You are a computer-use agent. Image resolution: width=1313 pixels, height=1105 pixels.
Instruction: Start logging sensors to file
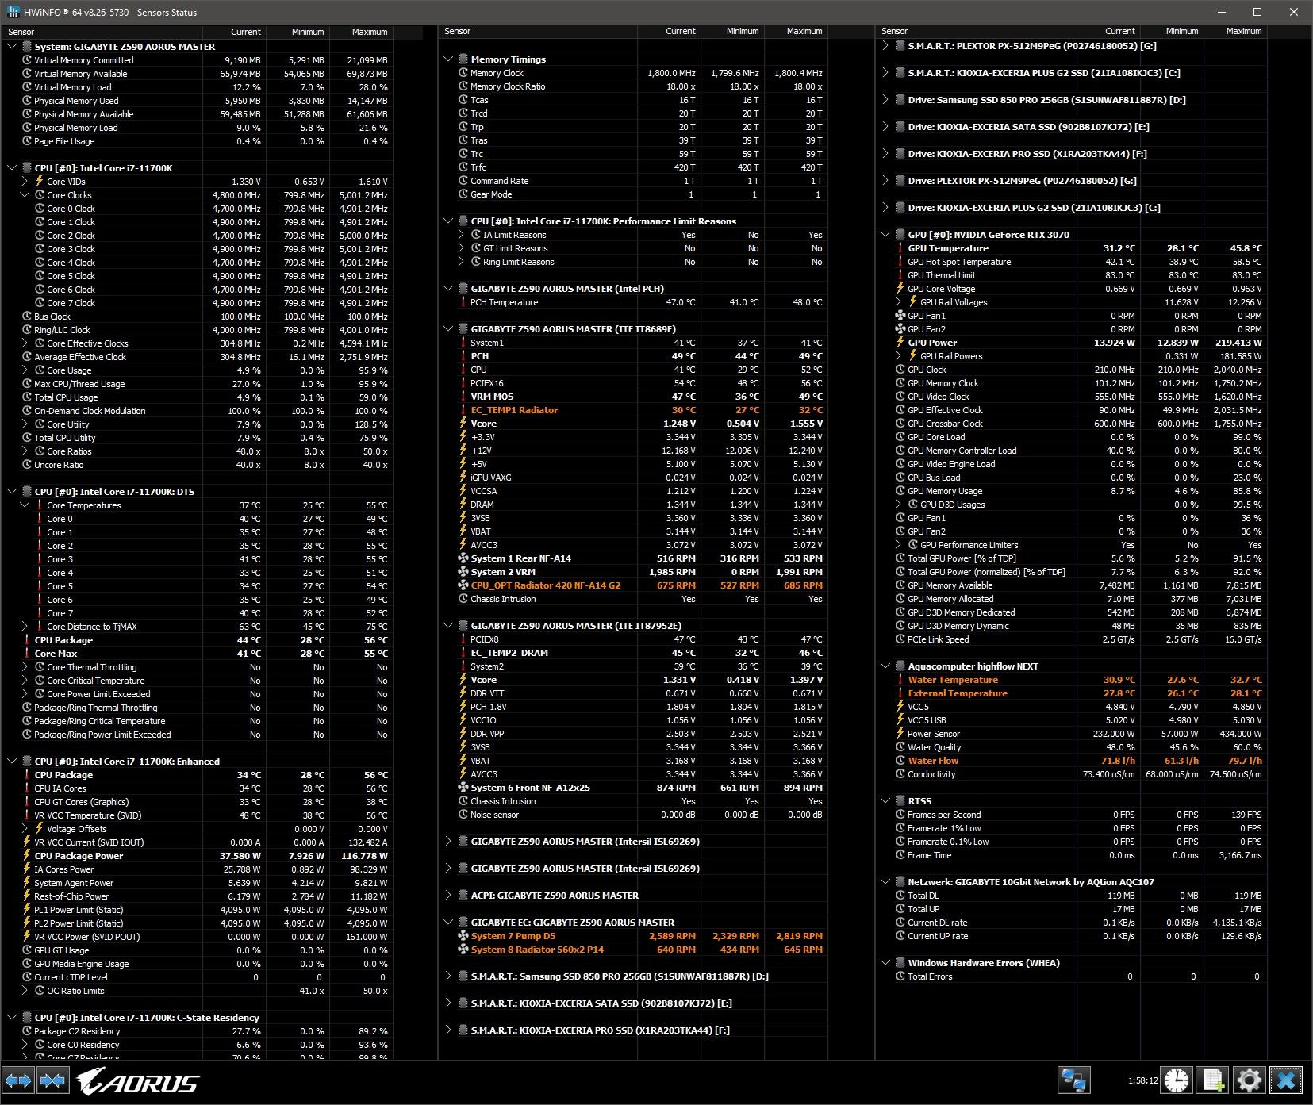click(x=1213, y=1080)
